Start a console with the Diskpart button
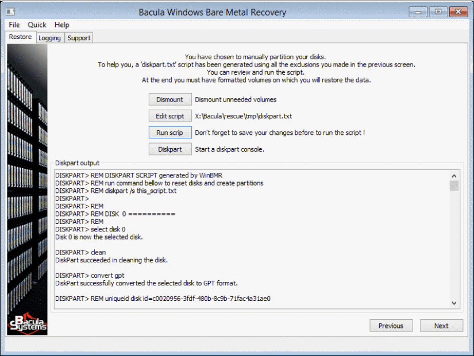The height and width of the screenshot is (356, 474). 170,149
